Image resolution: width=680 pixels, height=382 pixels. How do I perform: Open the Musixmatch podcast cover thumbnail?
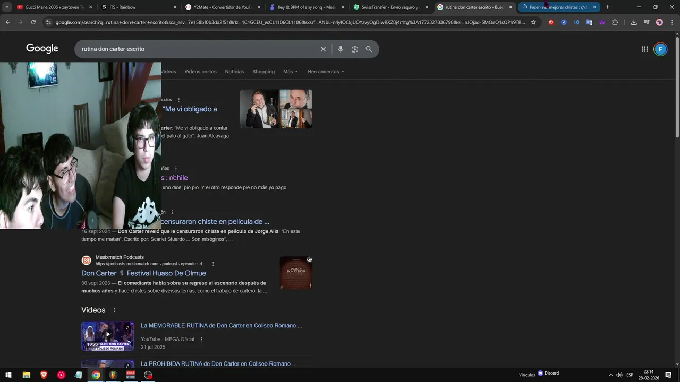(x=296, y=273)
